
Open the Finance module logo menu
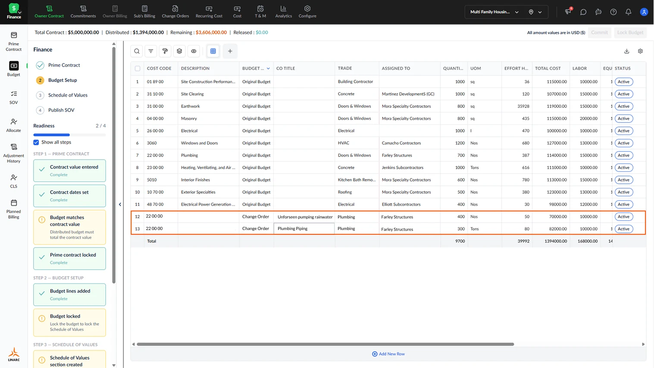(x=14, y=11)
